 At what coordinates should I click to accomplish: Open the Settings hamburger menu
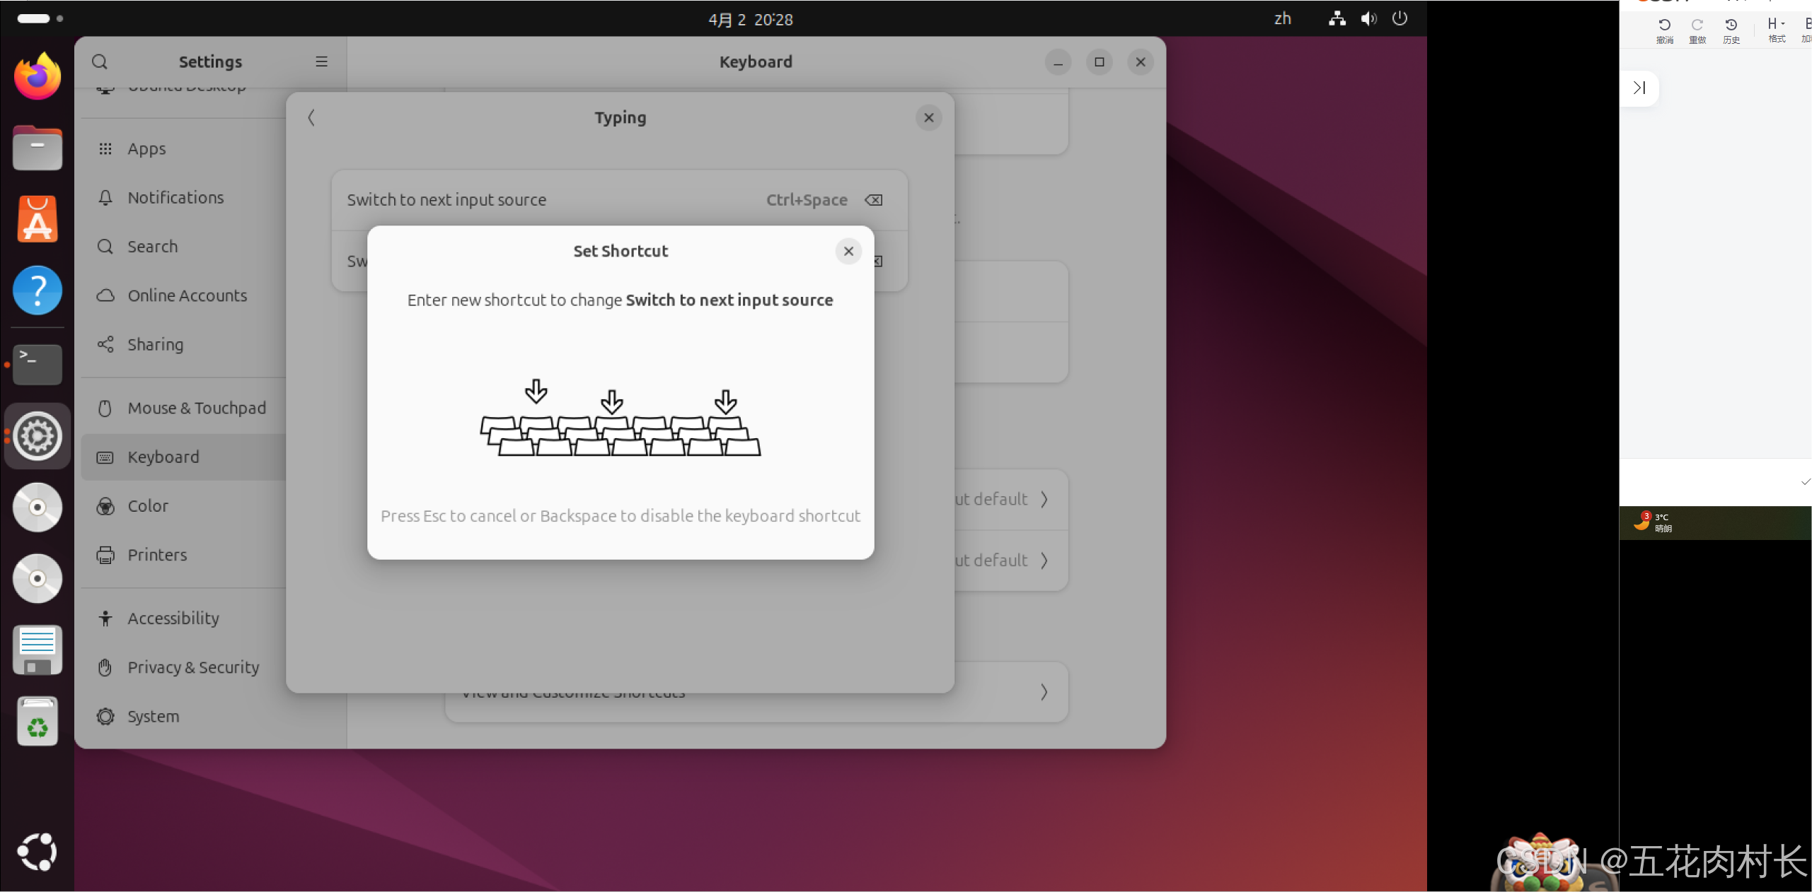tap(321, 61)
